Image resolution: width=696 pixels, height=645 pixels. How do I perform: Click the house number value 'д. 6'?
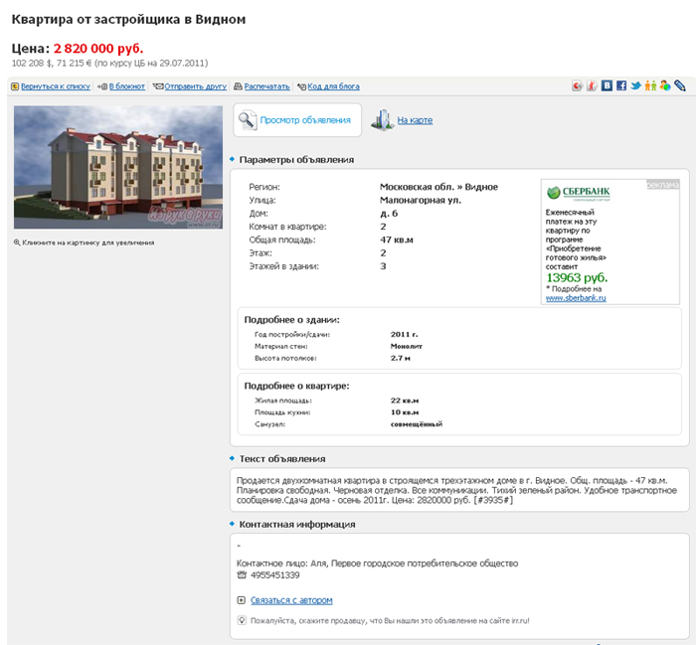(x=389, y=214)
